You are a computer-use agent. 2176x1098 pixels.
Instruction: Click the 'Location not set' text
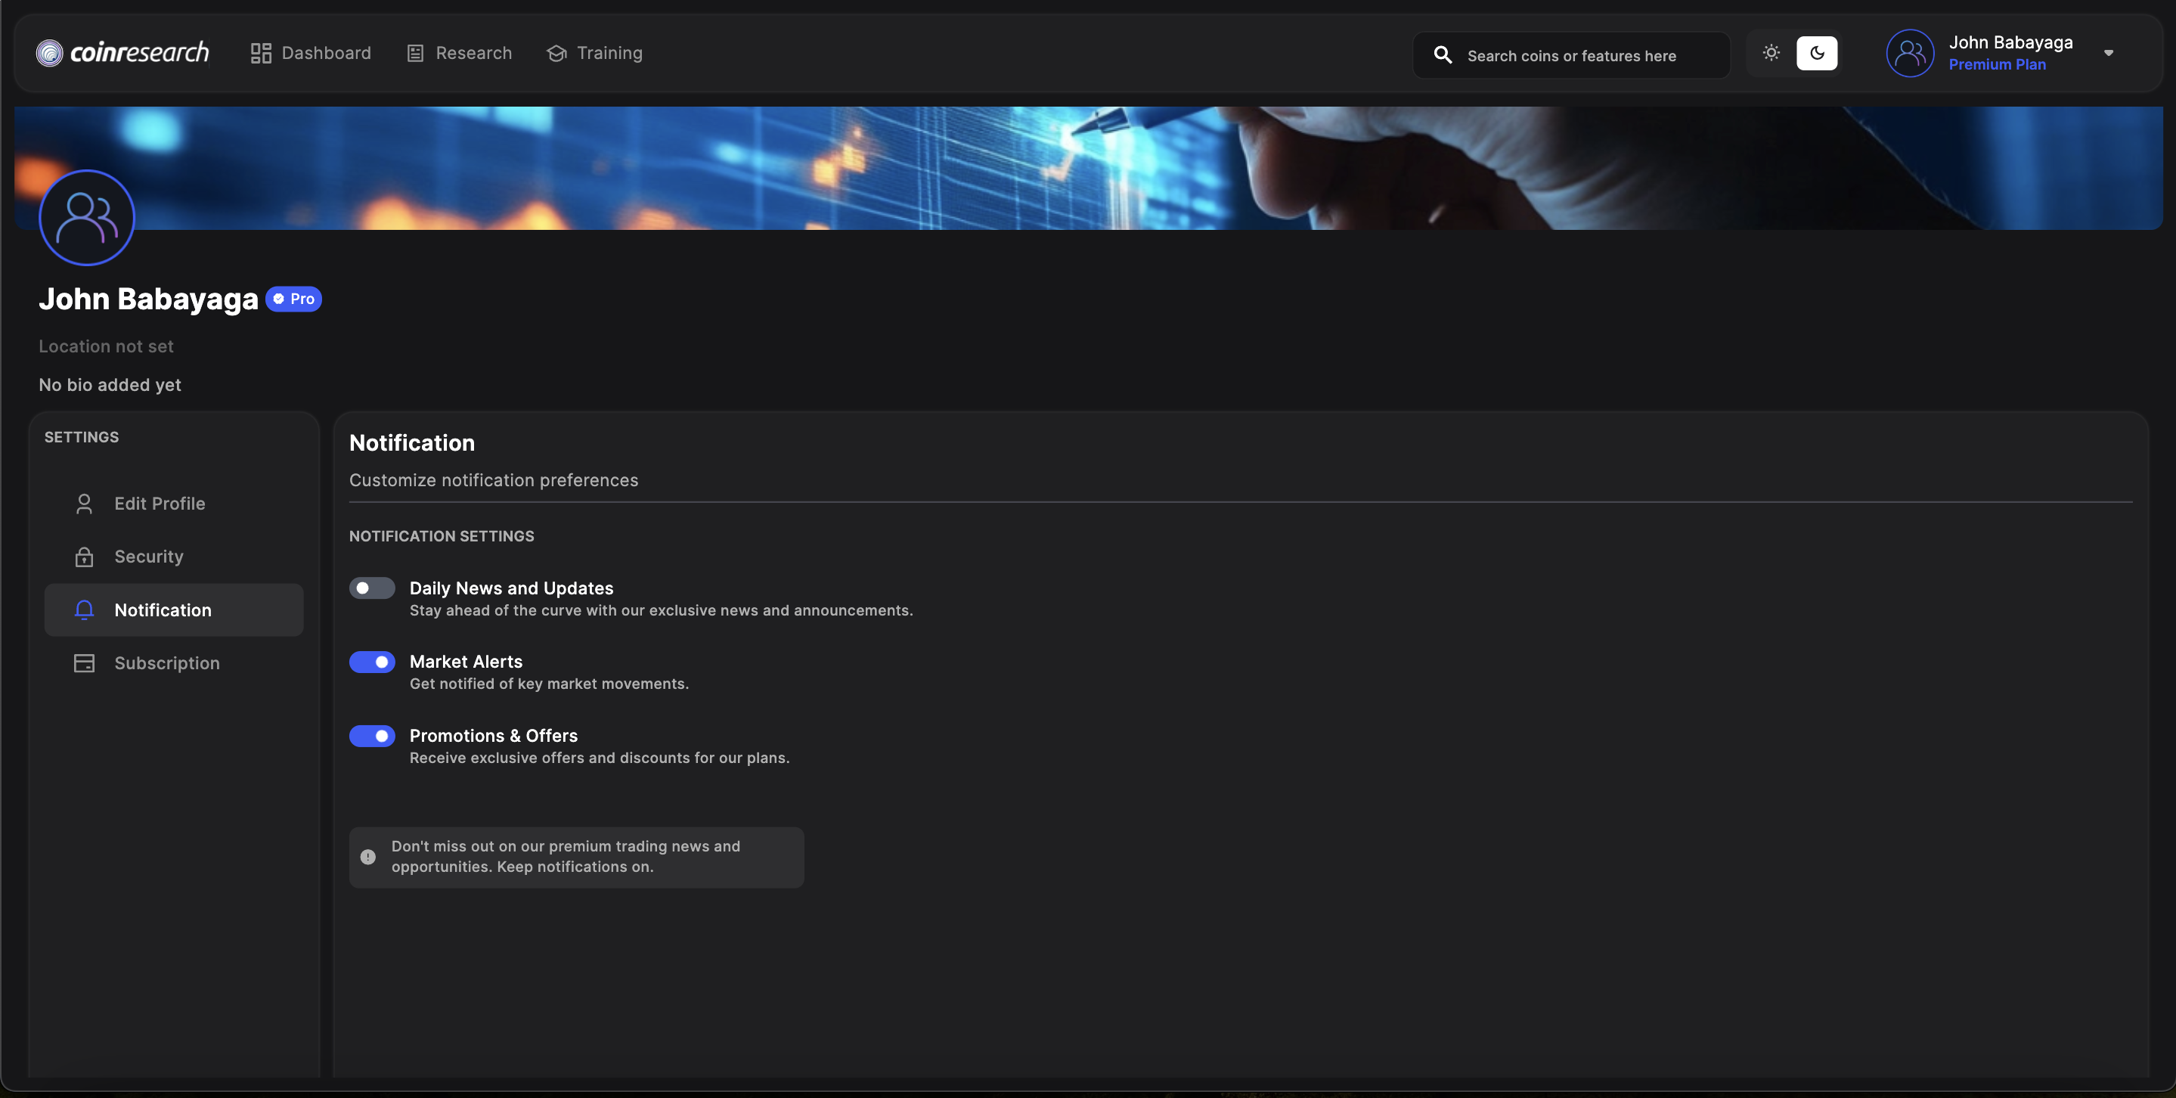pos(107,346)
